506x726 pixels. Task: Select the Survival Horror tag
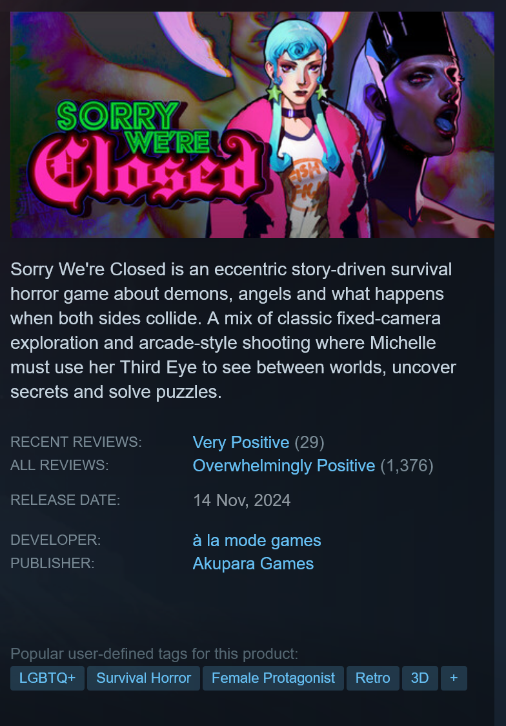click(144, 678)
